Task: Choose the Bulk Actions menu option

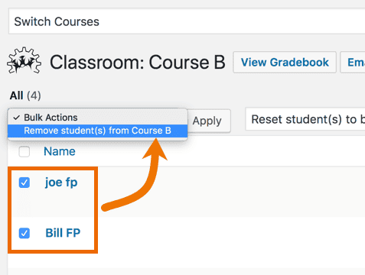Action: pos(98,118)
